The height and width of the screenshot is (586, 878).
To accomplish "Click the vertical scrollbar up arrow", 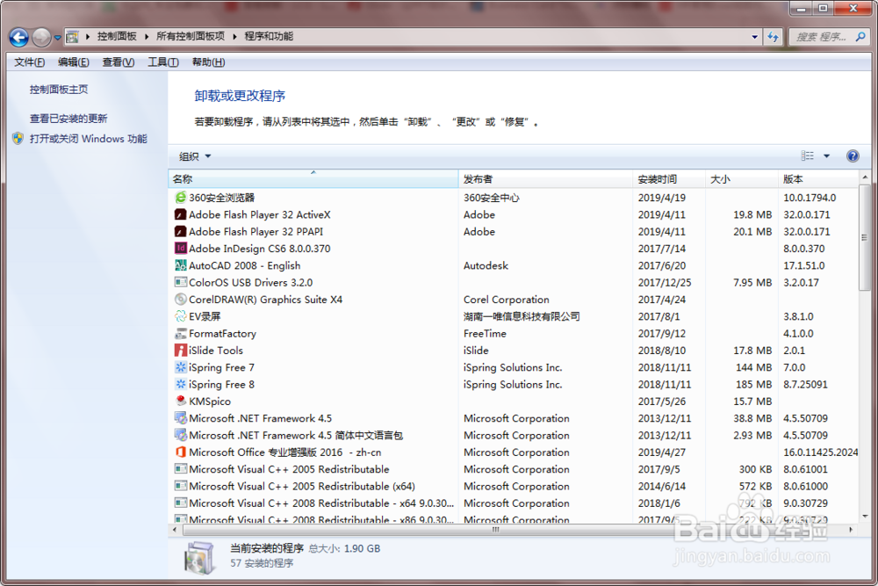I will pyautogui.click(x=865, y=177).
